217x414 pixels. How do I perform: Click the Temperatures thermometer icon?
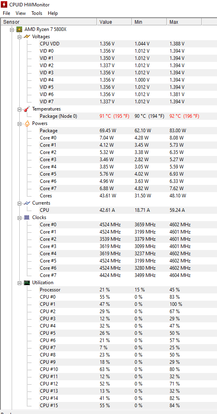(27, 109)
